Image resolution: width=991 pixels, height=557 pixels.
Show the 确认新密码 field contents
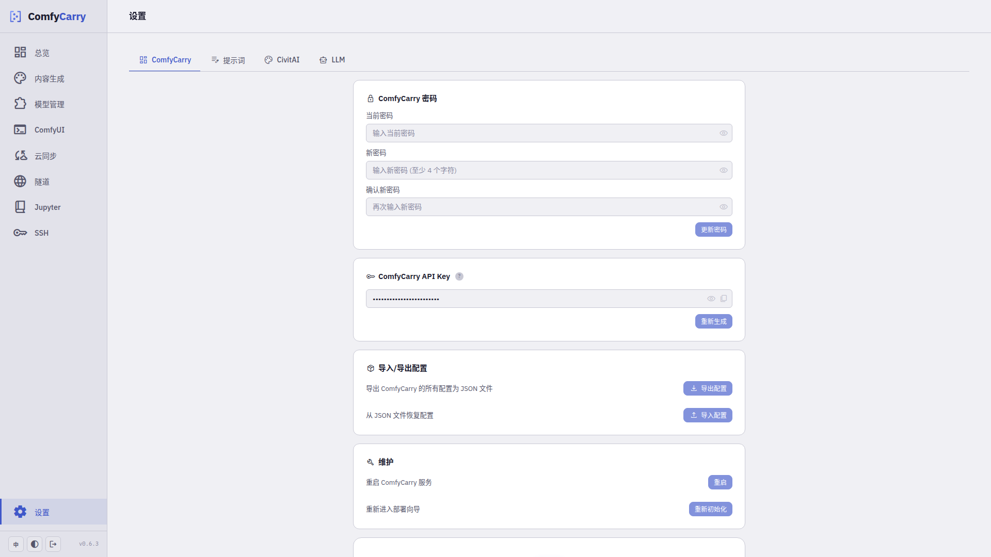pos(724,207)
